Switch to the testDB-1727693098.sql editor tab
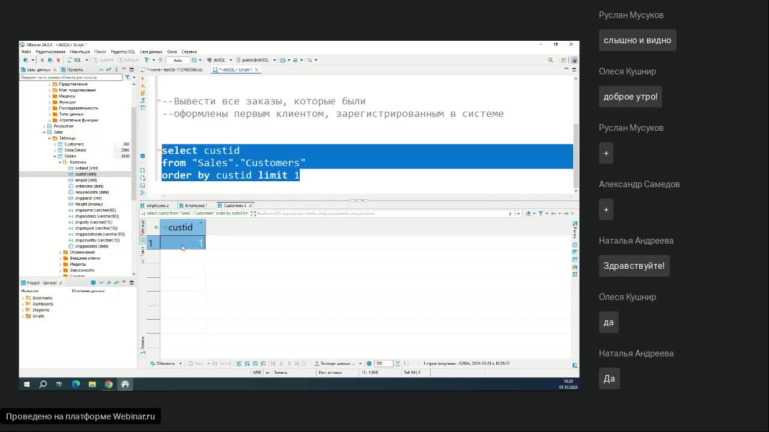Image resolution: width=769 pixels, height=432 pixels. tap(175, 70)
